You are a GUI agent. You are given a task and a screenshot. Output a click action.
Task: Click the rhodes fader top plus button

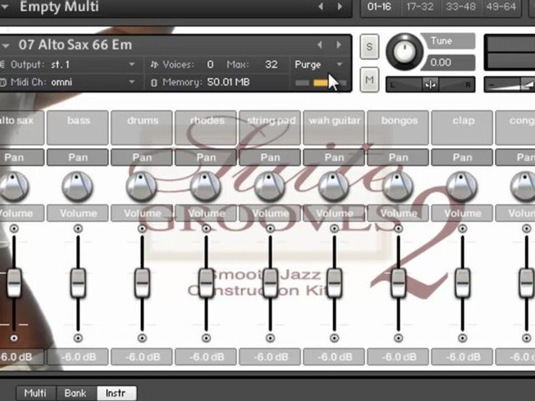(206, 228)
